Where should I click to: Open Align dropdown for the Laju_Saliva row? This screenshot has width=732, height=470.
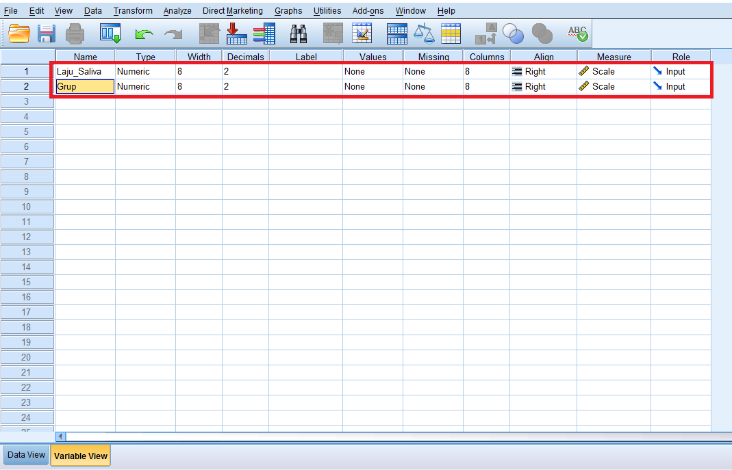(543, 72)
